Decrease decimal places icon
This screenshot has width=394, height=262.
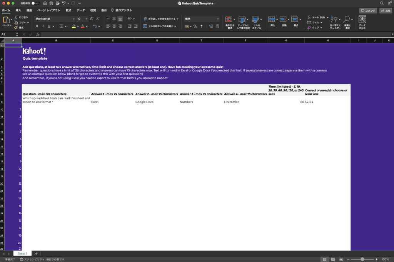point(217,26)
